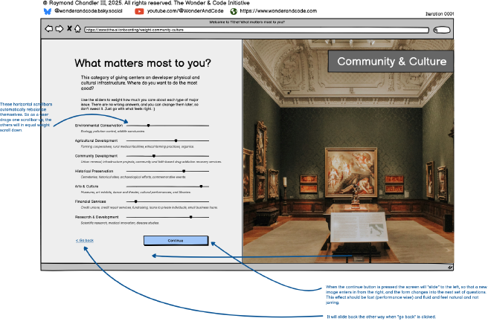Viewport: 491px width, 324px height.
Task: Click the "Urban renewal" description line
Action: (x=151, y=162)
